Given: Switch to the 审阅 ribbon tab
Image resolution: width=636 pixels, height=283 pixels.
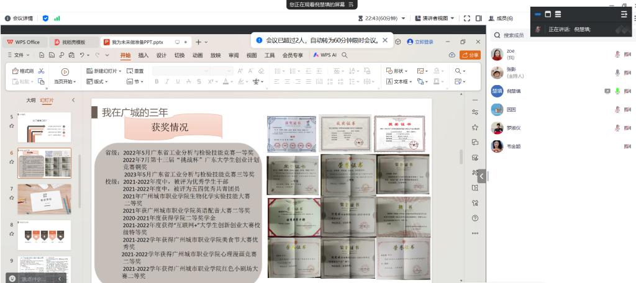Looking at the screenshot, I should [x=234, y=55].
